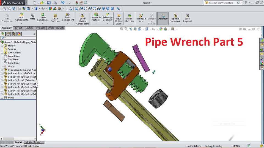Switch to the Sketch tab
Viewport: 264px width, 148px height.
(x=29, y=28)
